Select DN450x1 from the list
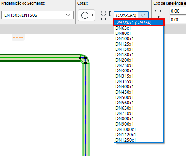Screen dimensions: 186x156 click(x=139, y=92)
